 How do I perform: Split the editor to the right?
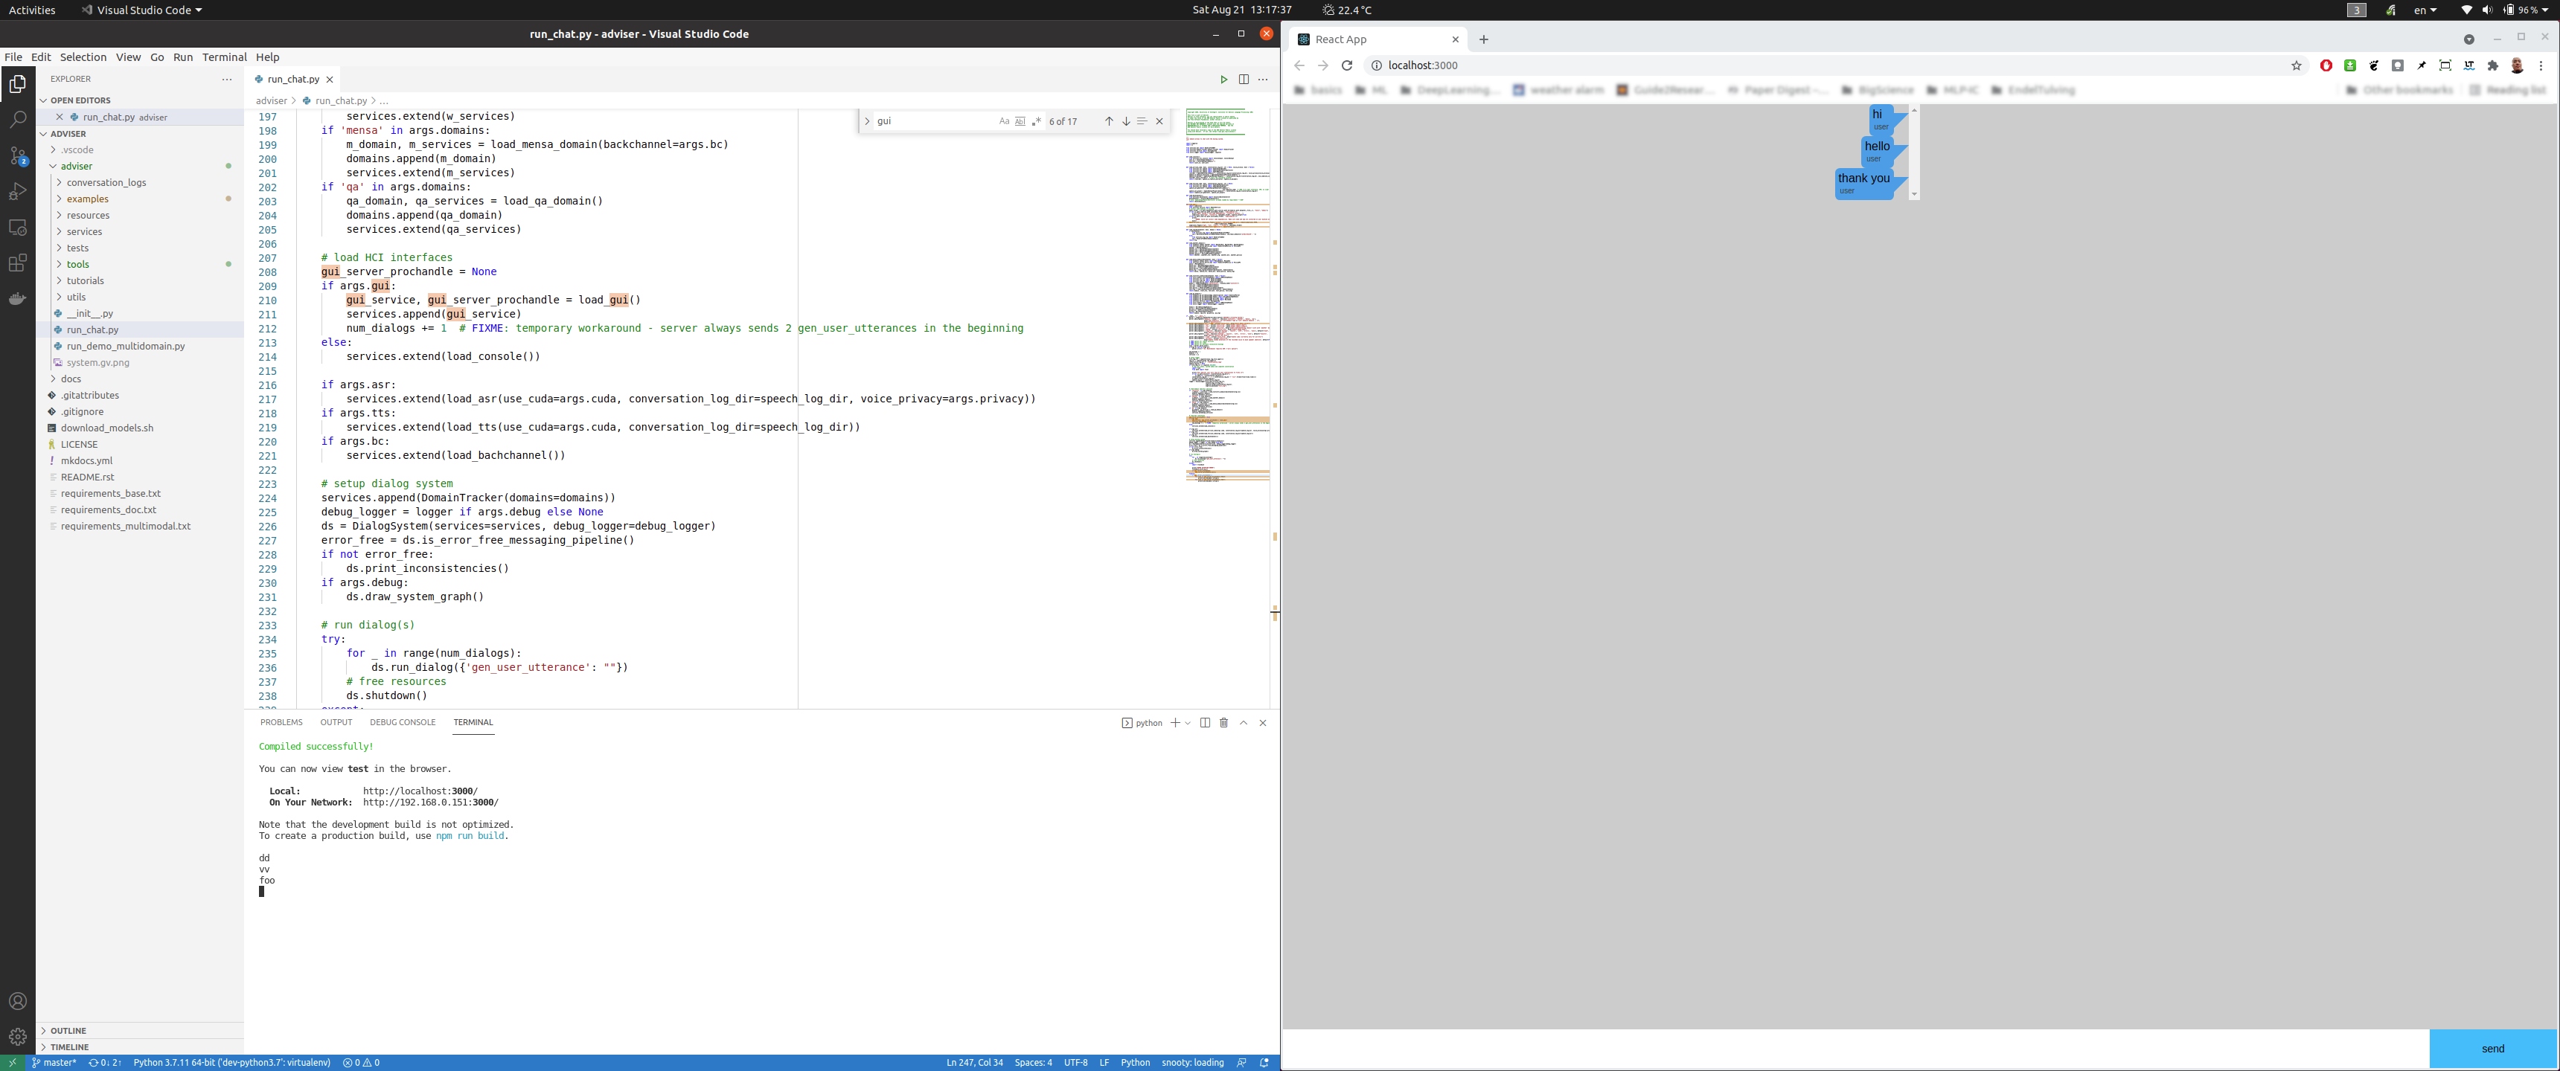pos(1244,80)
